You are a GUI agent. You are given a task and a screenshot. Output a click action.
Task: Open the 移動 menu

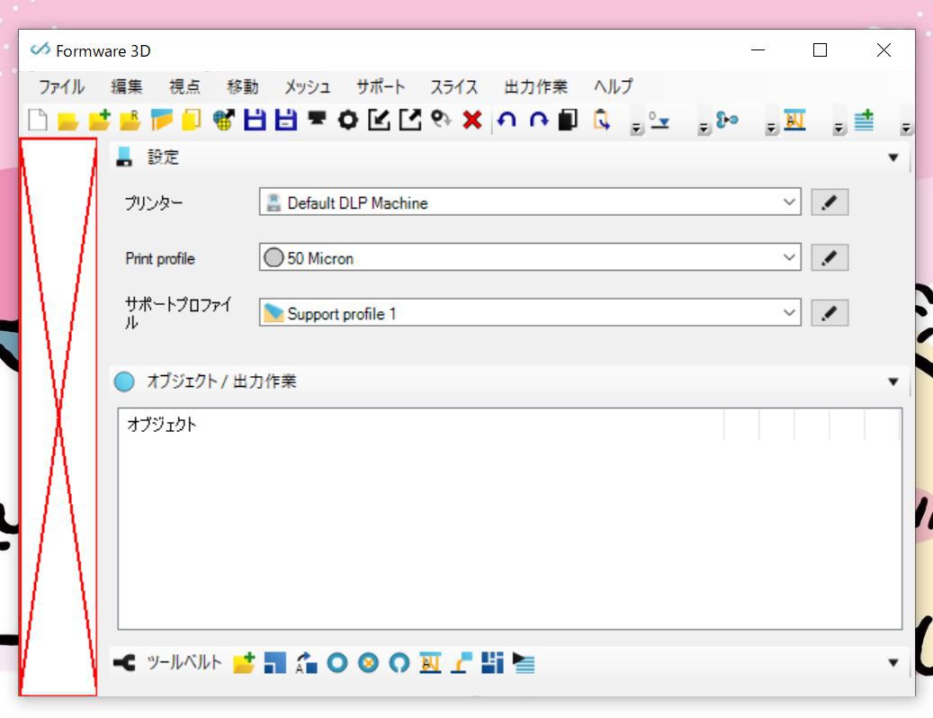point(243,87)
